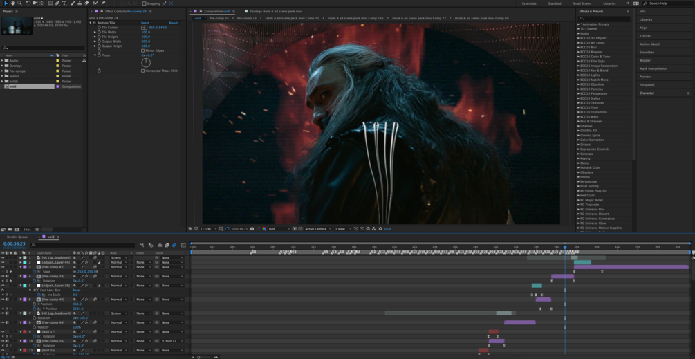Click About link for Motion Tile
This screenshot has height=359, width=695.
(174, 23)
